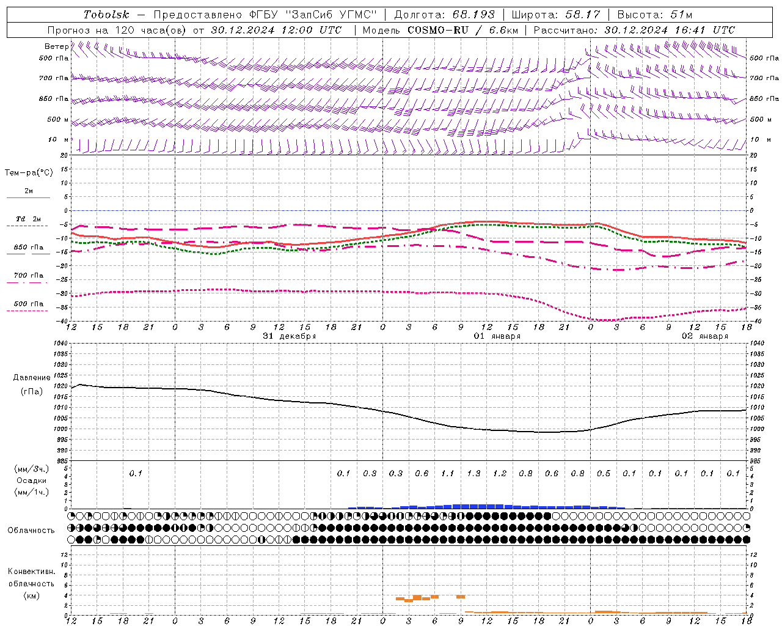Click the Модель COSMO-RU / 6.6км label
The width and height of the screenshot is (782, 626).
440,30
